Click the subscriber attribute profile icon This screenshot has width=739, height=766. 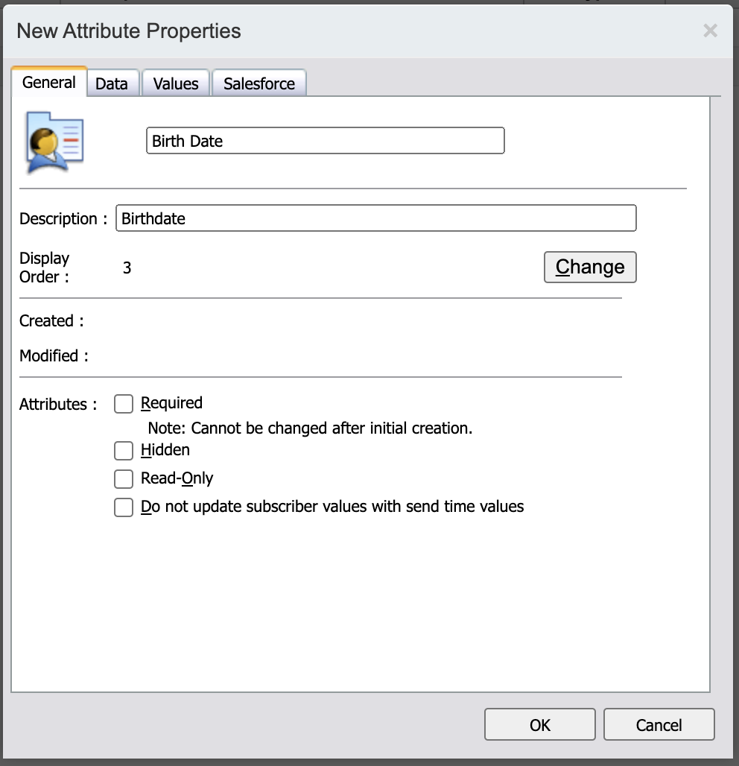(x=54, y=142)
